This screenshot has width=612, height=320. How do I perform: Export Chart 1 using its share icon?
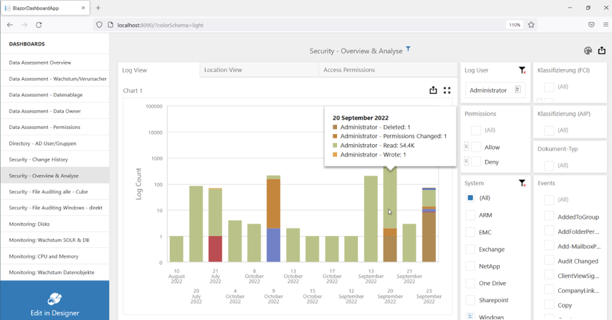point(433,90)
